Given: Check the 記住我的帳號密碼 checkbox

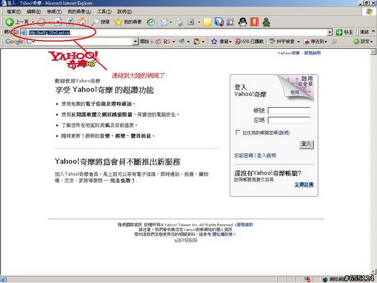Looking at the screenshot, I should [x=238, y=132].
